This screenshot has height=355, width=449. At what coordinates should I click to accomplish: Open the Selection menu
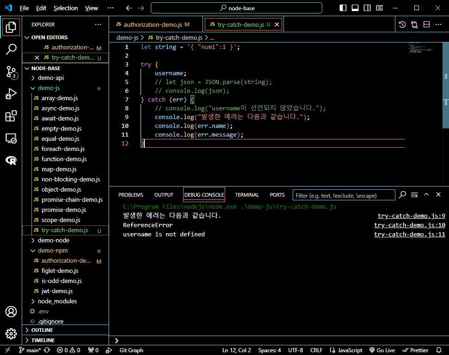(66, 8)
